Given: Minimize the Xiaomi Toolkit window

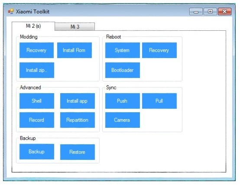Looking at the screenshot, I should coord(196,11).
